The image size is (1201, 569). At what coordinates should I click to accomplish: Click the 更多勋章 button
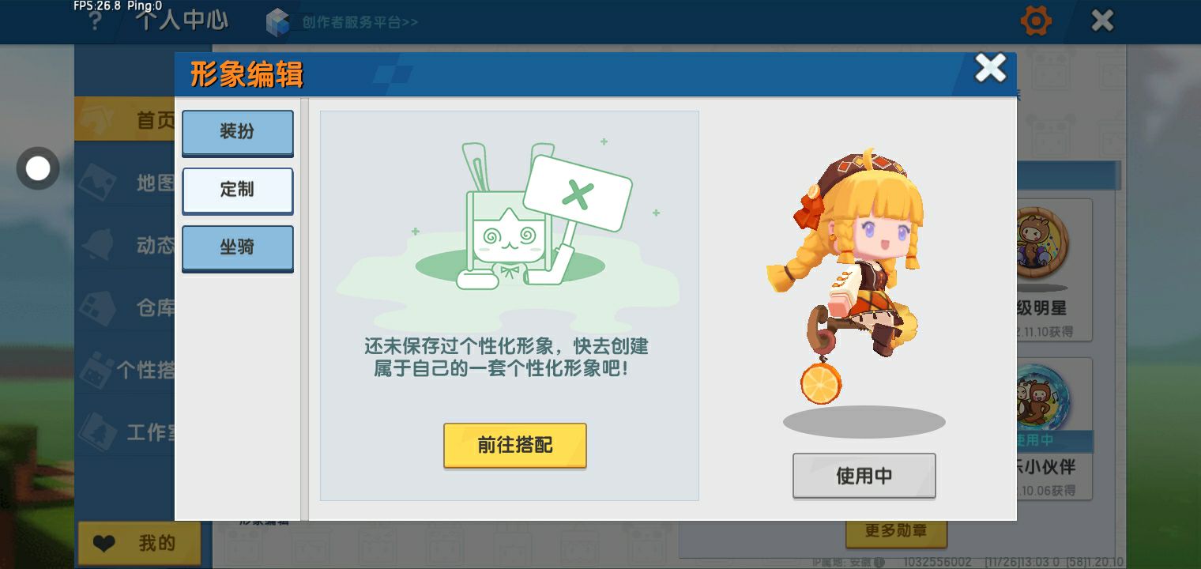(896, 531)
